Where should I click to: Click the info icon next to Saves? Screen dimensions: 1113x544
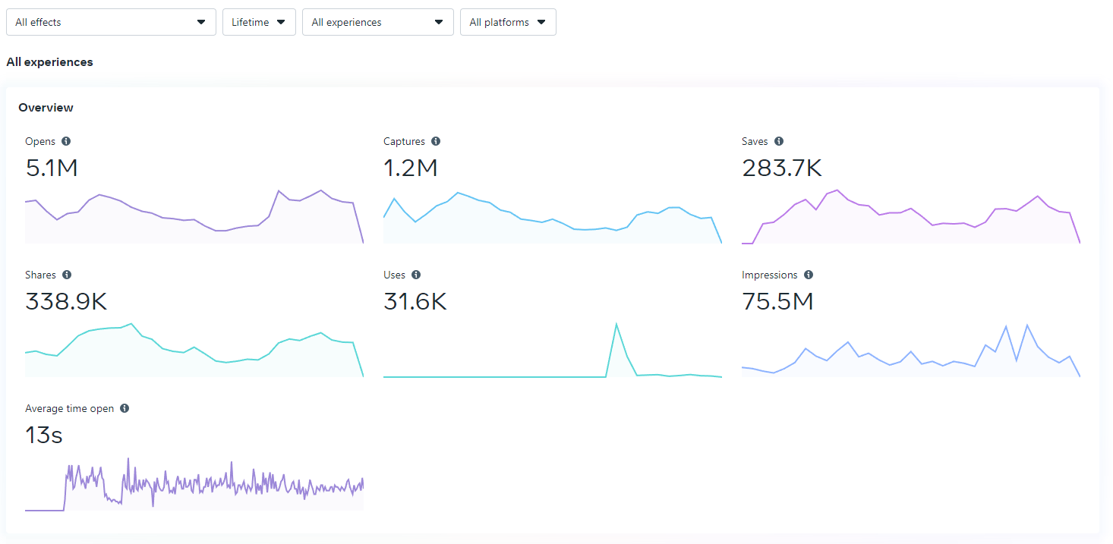click(x=779, y=141)
